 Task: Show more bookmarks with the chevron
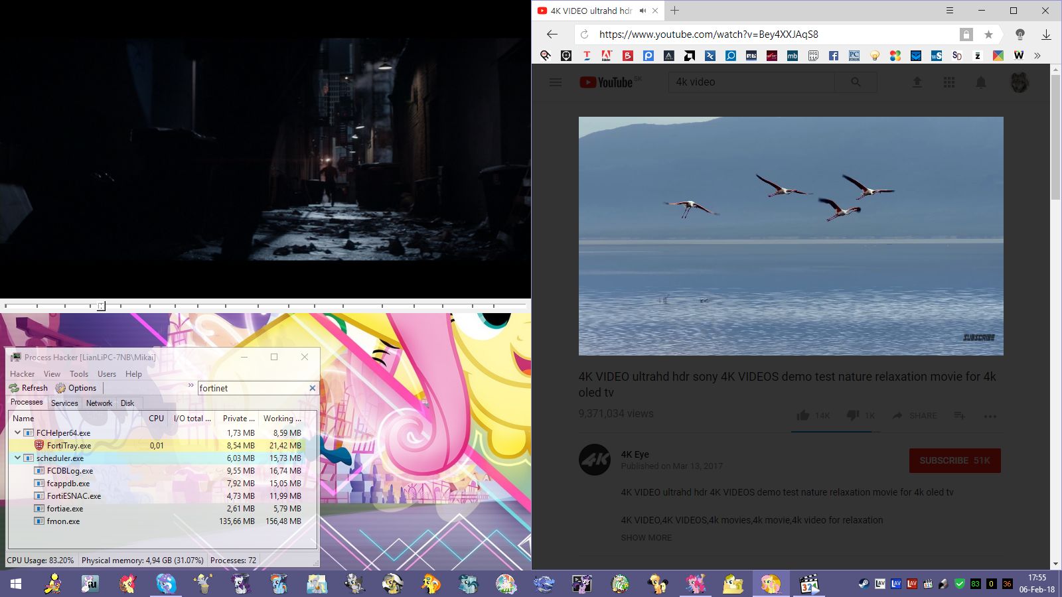1037,56
